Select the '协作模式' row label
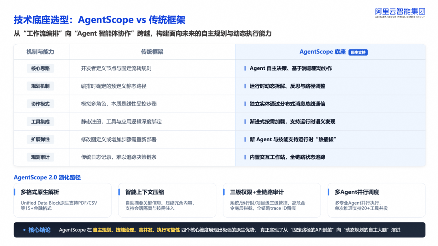This screenshot has height=246, width=438. click(x=40, y=104)
